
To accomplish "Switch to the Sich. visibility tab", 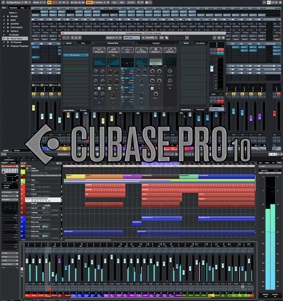I will tap(4, 8).
